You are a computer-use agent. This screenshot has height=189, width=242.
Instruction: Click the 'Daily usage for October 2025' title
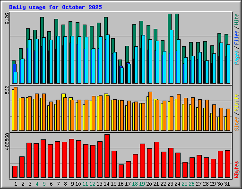(x=55, y=7)
